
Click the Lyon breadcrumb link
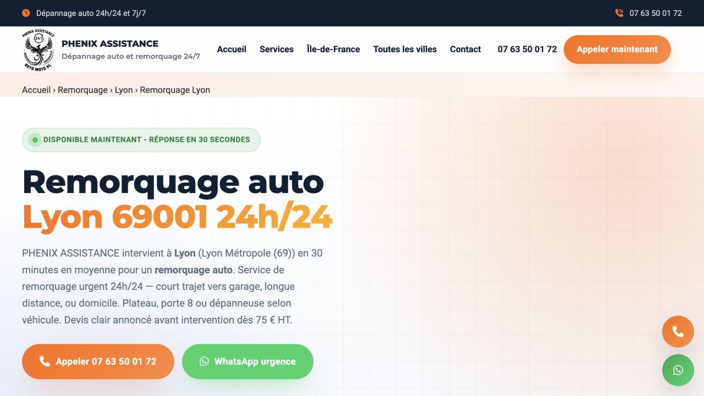click(x=124, y=90)
